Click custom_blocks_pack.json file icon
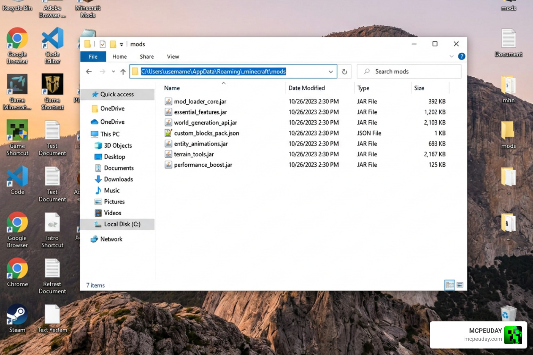Screen dimensions: 533x355 pos(168,133)
